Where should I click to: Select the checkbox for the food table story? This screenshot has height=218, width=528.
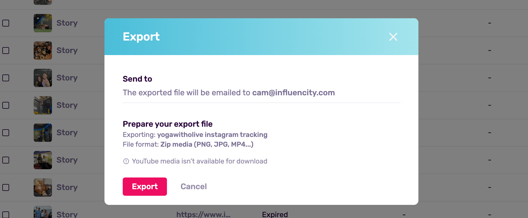(6, 51)
